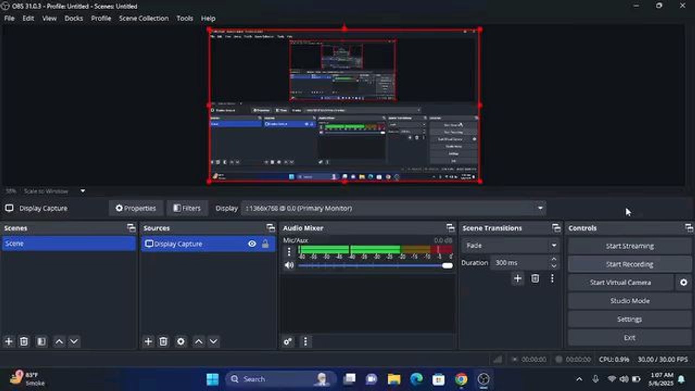Float the Controls dock

click(688, 228)
